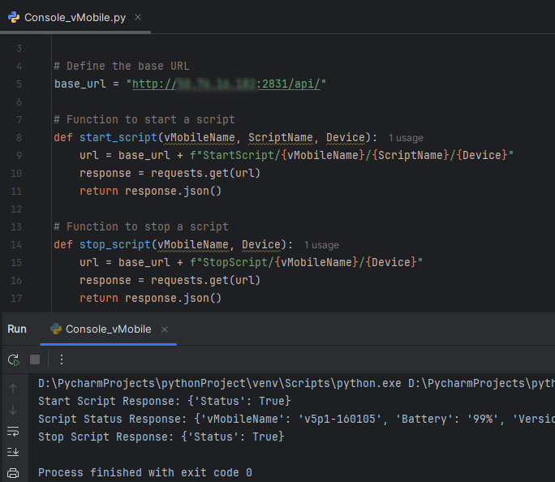Click gutter line number 14
Image resolution: width=555 pixels, height=482 pixels.
16,244
